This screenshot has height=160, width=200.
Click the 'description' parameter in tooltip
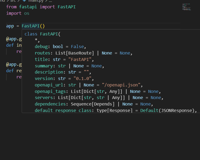(x=49, y=72)
